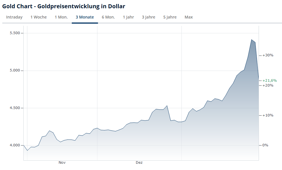Image resolution: width=282 pixels, height=170 pixels.
Task: Click the Dez label on time axis
Action: pos(139,163)
